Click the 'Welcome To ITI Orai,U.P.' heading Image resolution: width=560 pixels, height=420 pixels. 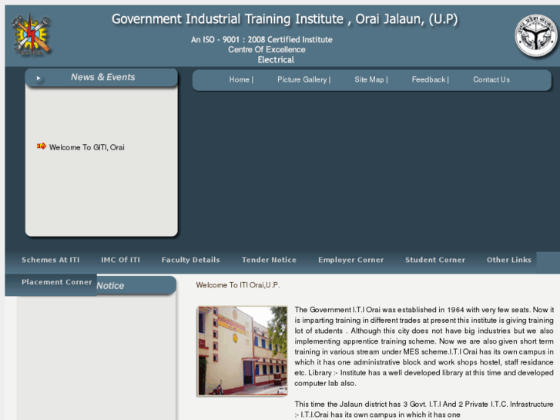point(238,285)
